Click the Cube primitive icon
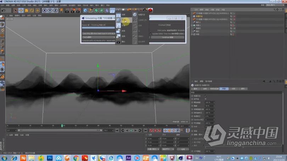Image resolution: width=287 pixels, height=161 pixels. pos(85,10)
